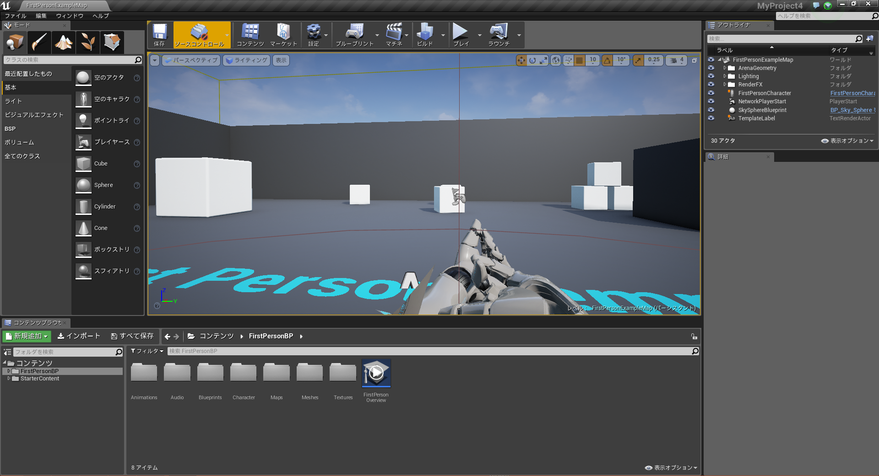This screenshot has height=476, width=879.
Task: Toggle the rotation snap icon in viewport
Action: coord(608,60)
